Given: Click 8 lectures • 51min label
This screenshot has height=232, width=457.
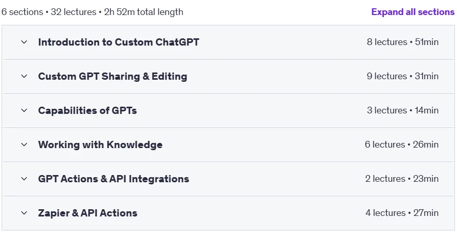Looking at the screenshot, I should (403, 42).
